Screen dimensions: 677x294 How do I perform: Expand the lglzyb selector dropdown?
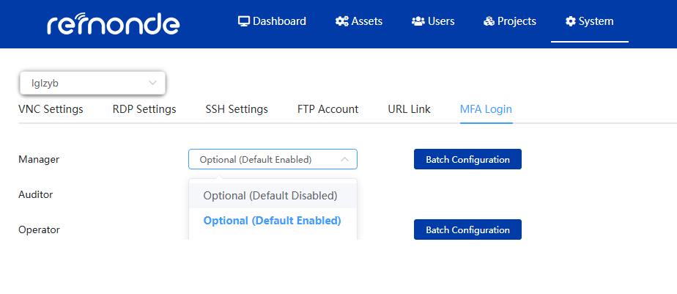[92, 84]
